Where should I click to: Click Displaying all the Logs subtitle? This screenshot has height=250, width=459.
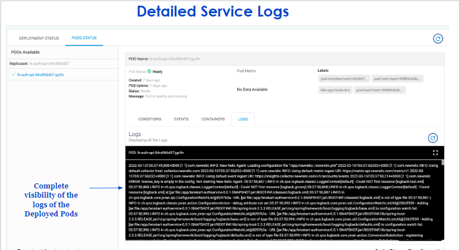point(148,140)
